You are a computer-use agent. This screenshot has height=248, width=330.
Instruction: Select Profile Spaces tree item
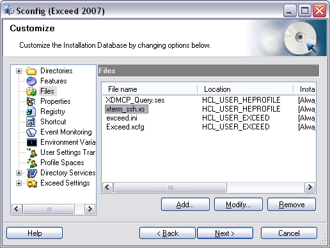(62, 163)
